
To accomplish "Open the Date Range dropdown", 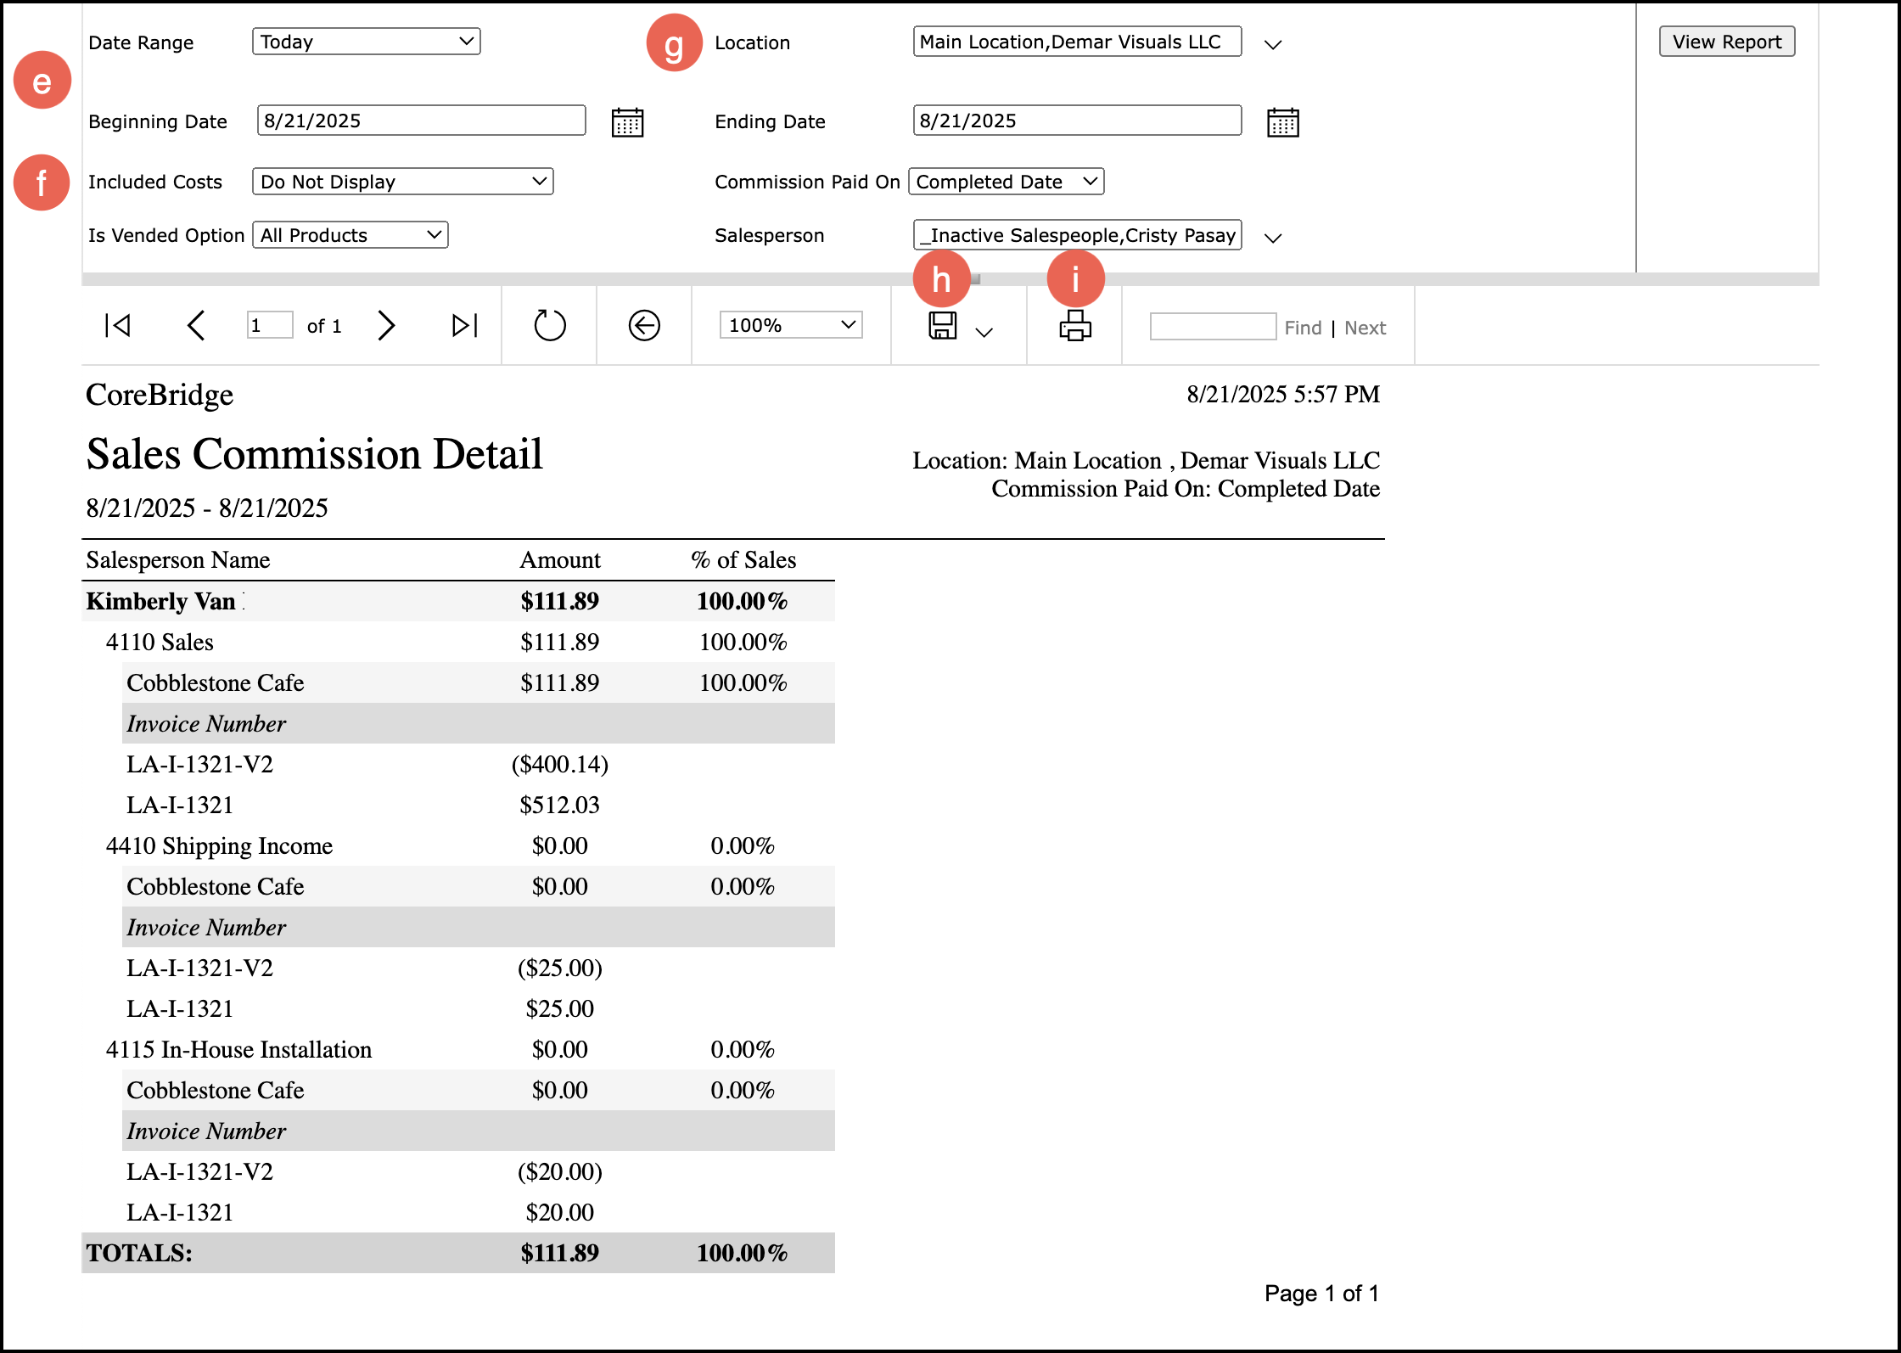I will coord(366,42).
